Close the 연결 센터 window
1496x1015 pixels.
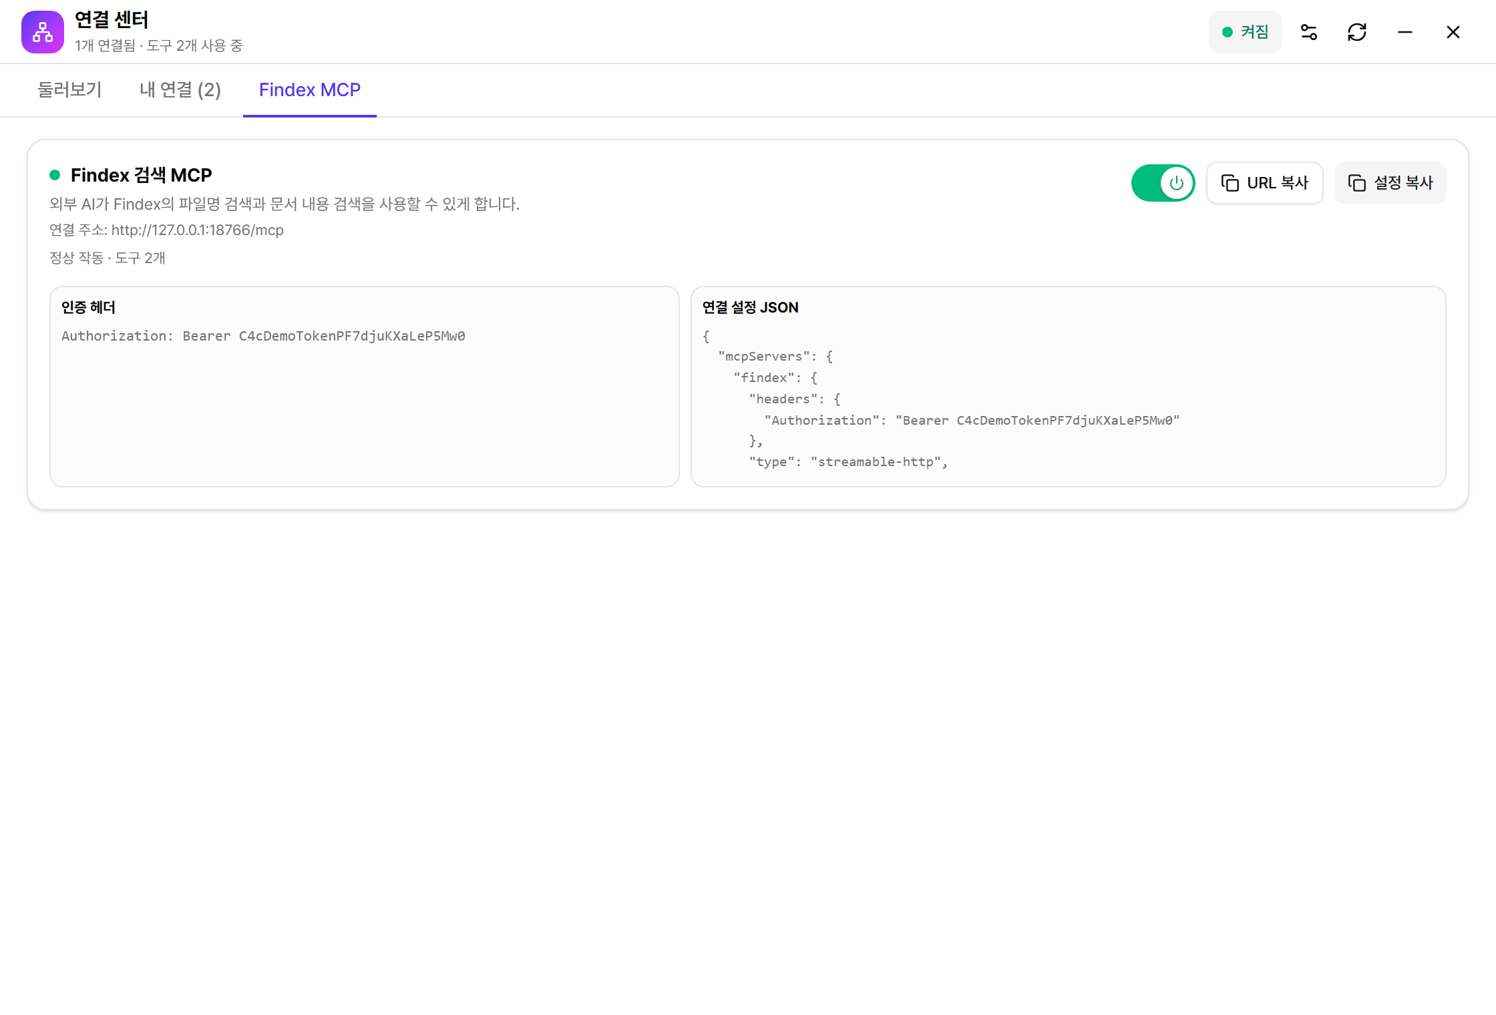[1453, 32]
